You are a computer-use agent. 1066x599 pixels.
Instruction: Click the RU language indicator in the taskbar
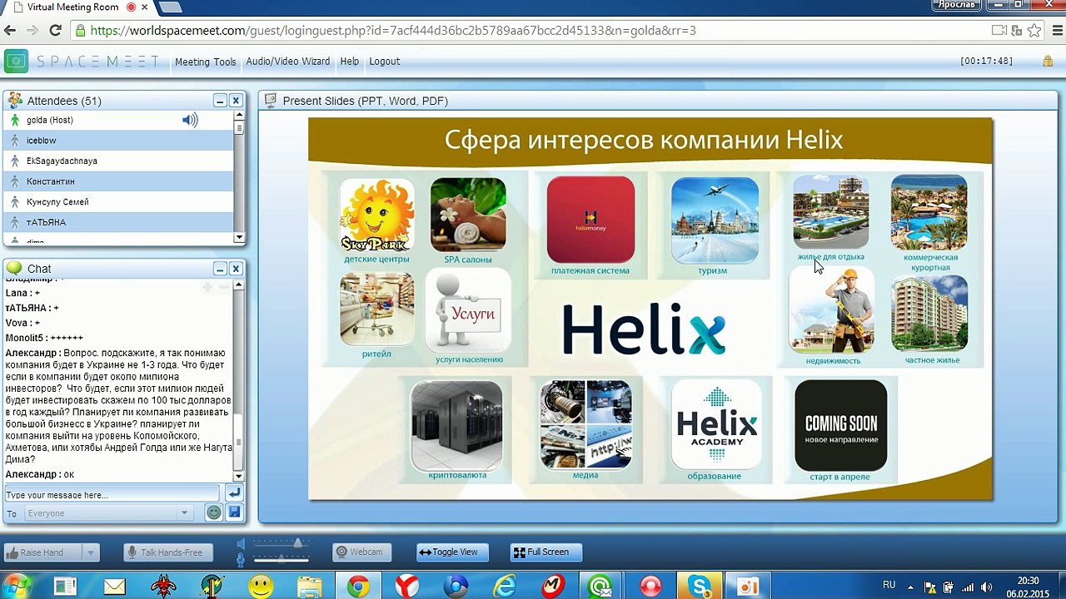(889, 586)
